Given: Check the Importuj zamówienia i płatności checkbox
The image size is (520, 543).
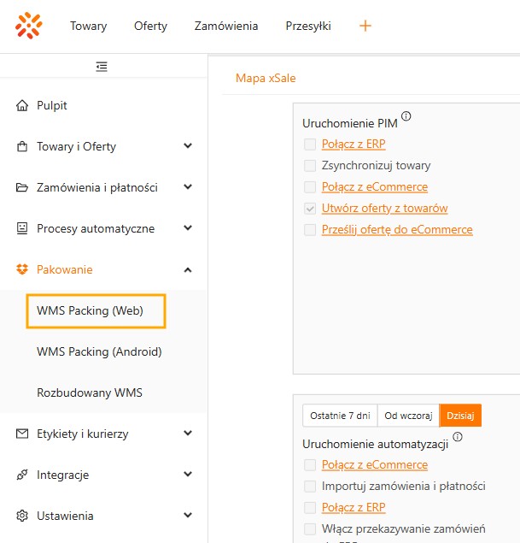Looking at the screenshot, I should pos(310,487).
